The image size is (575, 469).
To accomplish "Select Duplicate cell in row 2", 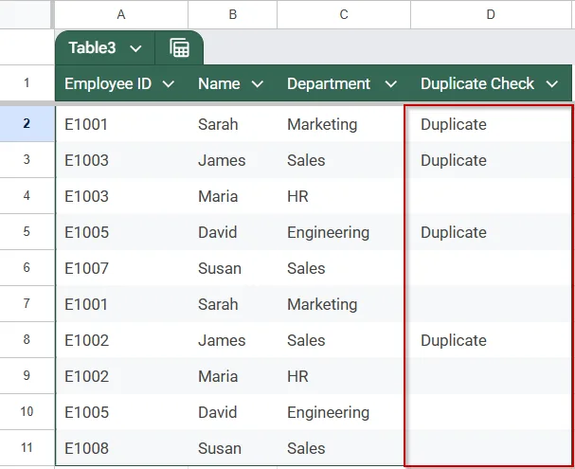I will [x=492, y=124].
